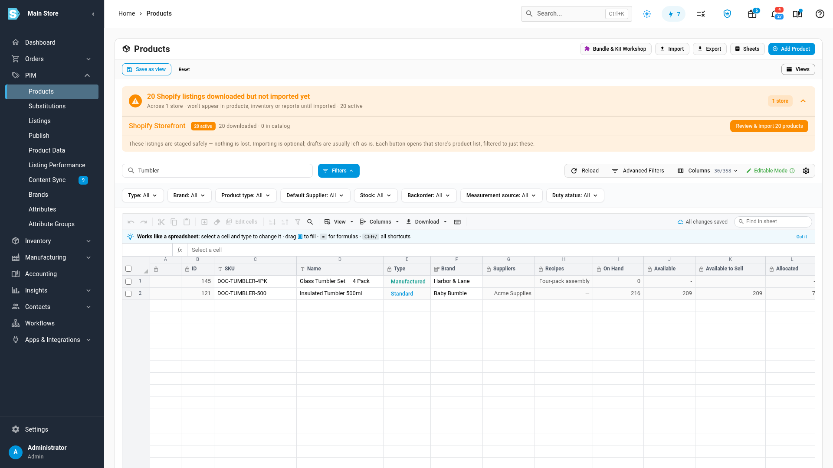Open Attribute Groups in the sidebar
This screenshot has width=833, height=468.
(x=52, y=224)
